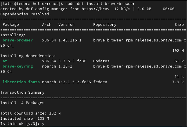Click the download size '9.0 kB'
This screenshot has width=187, height=127.
click(144, 9)
